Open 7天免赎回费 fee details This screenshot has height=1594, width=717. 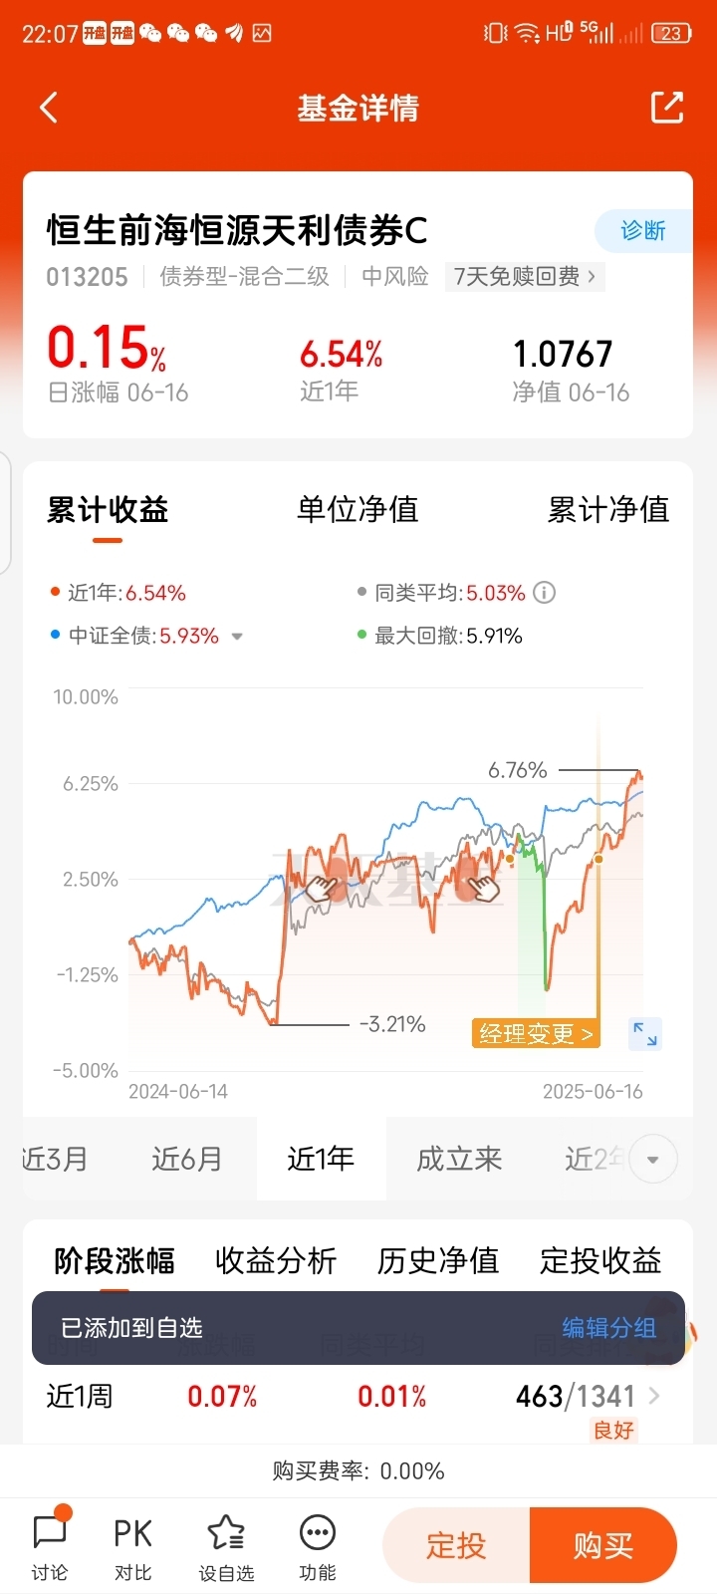click(x=525, y=276)
